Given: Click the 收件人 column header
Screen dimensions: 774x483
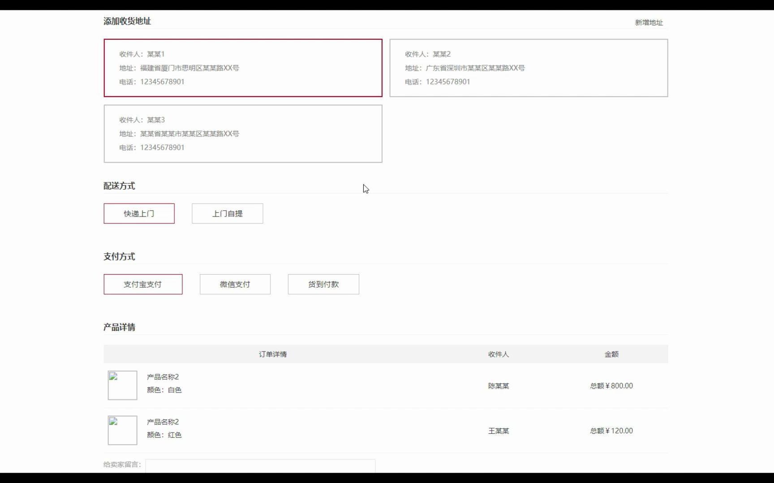Looking at the screenshot, I should coord(499,354).
